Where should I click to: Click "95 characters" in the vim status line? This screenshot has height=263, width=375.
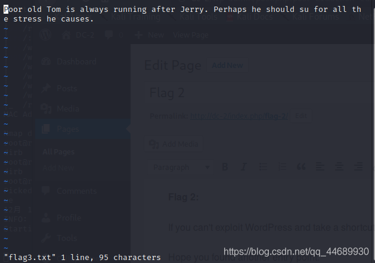click(x=130, y=257)
